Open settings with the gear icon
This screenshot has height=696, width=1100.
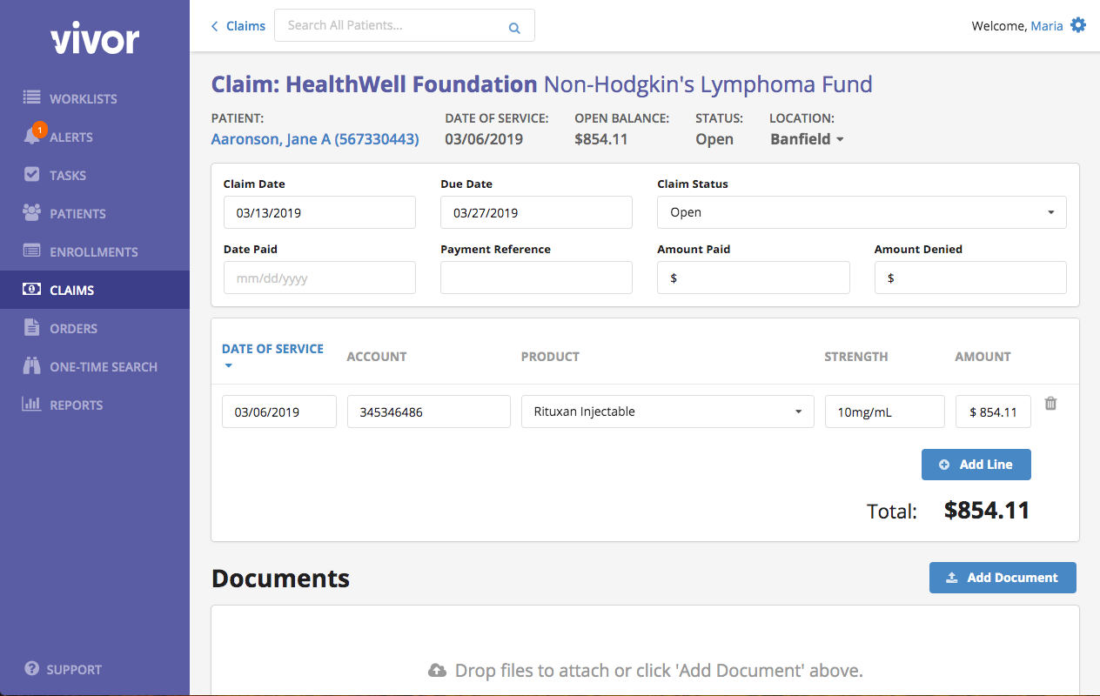coord(1078,25)
